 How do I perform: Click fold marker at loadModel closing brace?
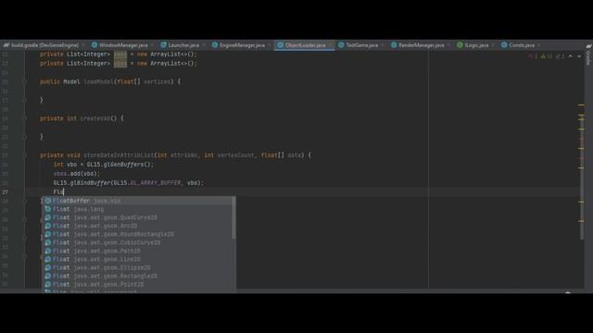[24, 100]
